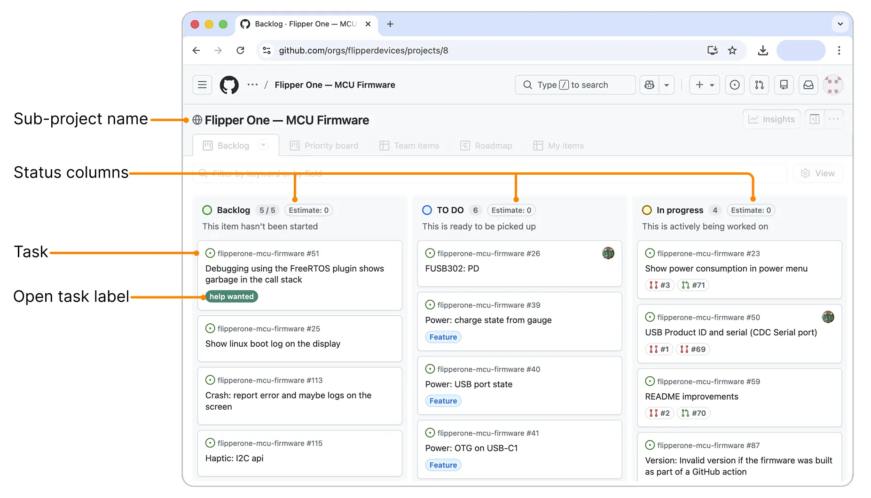Image resolution: width=871 pixels, height=498 pixels.
Task: Switch to the My items tab
Action: (x=559, y=146)
